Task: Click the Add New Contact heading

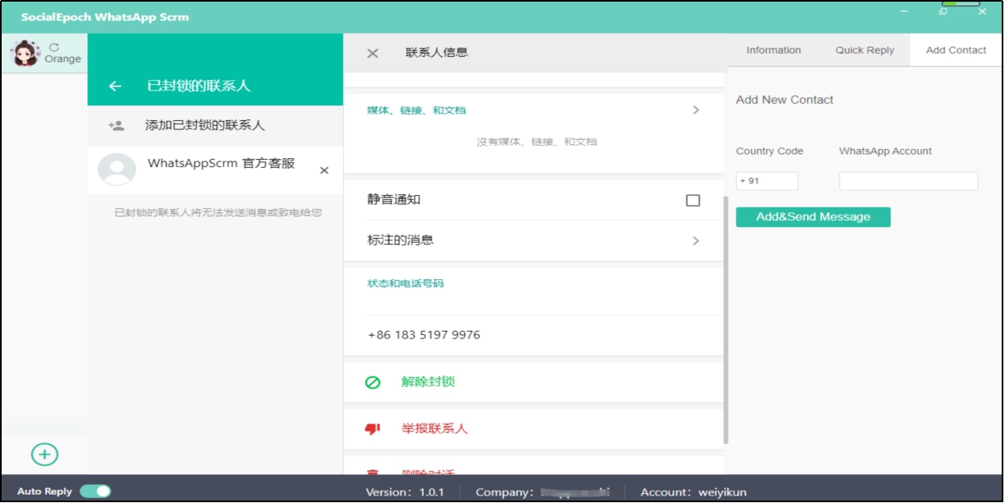Action: (784, 100)
